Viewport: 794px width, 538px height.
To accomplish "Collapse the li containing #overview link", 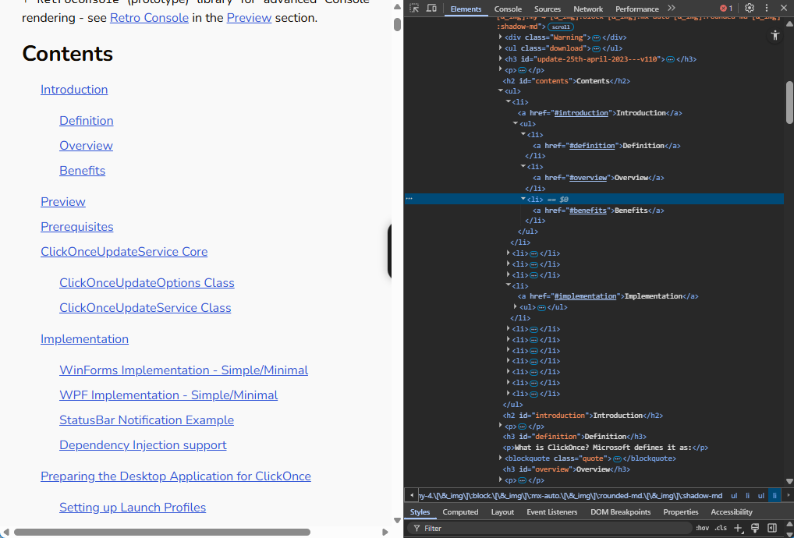I will [x=523, y=167].
